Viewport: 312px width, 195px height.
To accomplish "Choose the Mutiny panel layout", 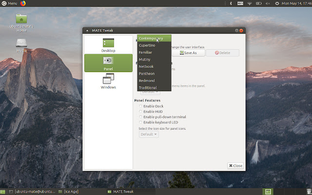I will [x=154, y=59].
